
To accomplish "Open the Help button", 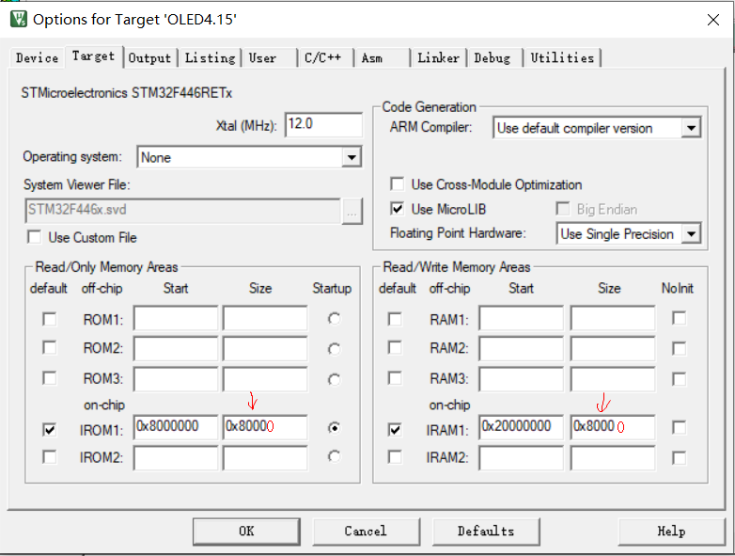I will coord(672,532).
